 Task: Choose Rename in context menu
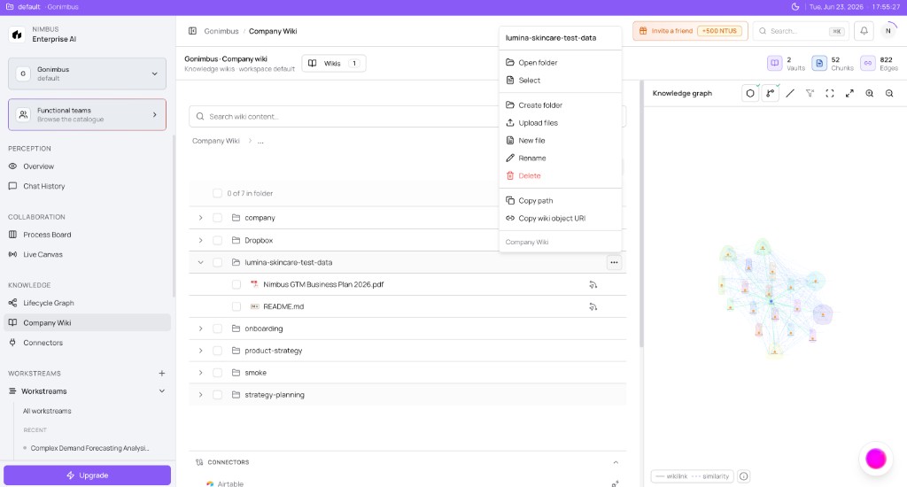(560, 158)
